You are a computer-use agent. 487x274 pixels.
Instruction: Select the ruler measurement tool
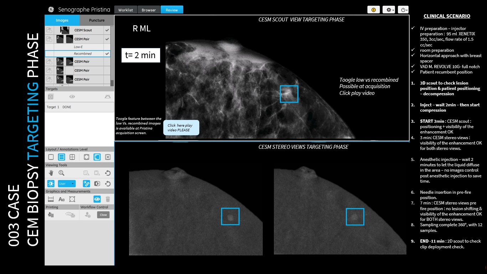pyautogui.click(x=51, y=199)
